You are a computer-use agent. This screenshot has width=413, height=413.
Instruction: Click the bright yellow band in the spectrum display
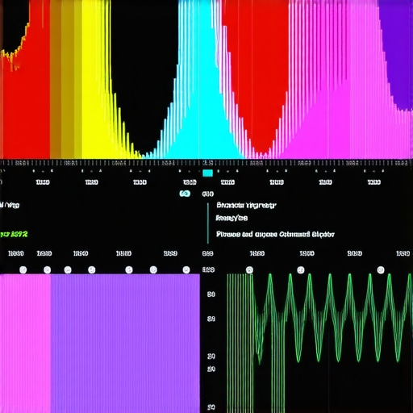coord(95,79)
